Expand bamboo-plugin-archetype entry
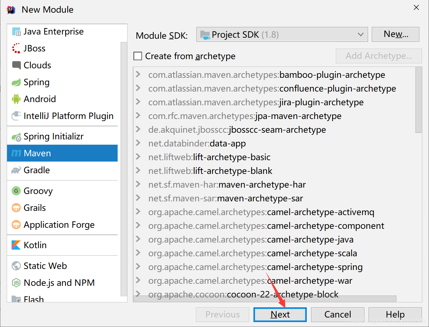Viewport: 429px width, 327px height. click(138, 75)
